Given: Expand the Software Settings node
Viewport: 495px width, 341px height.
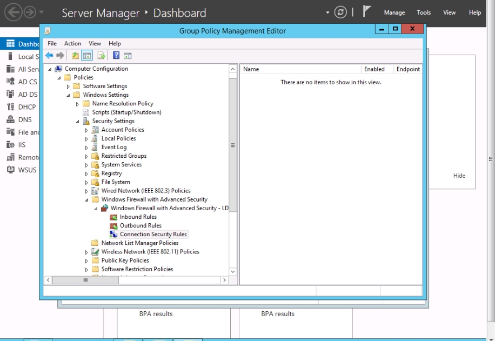Looking at the screenshot, I should 68,86.
